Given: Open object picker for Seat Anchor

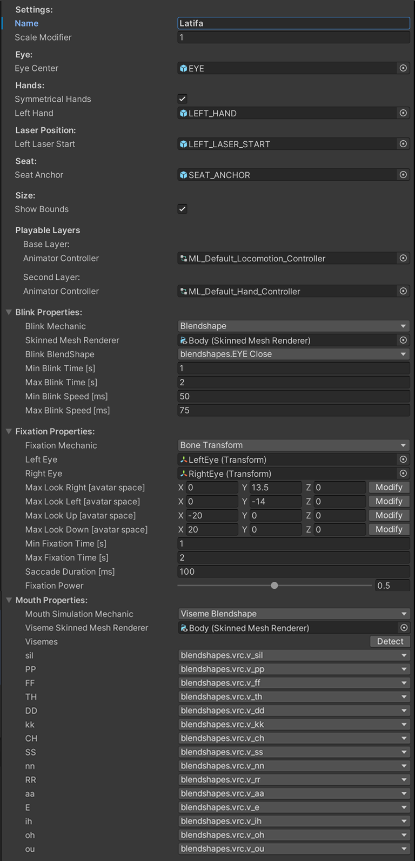Looking at the screenshot, I should point(403,175).
